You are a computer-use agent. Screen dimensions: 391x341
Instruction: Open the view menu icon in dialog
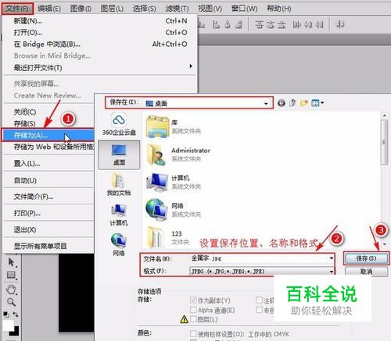point(317,103)
